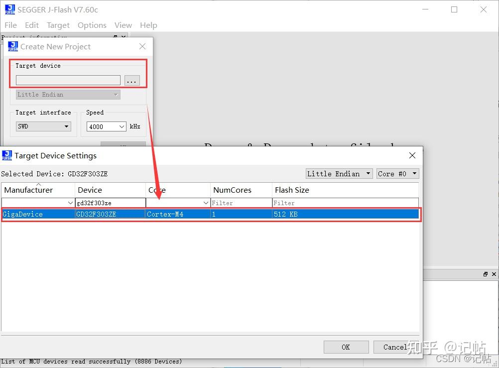Viewport: 499px width, 368px height.
Task: Open the Help menu
Action: [148, 25]
